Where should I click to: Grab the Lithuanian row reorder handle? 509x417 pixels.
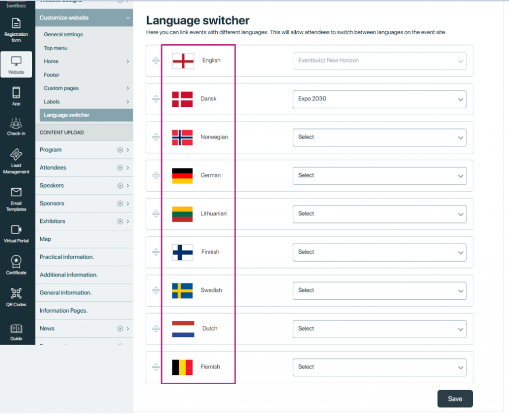(156, 213)
